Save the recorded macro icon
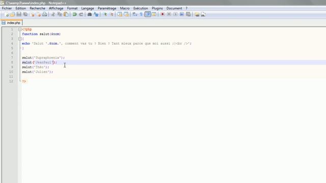The height and width of the screenshot is (183, 326). (x=188, y=14)
